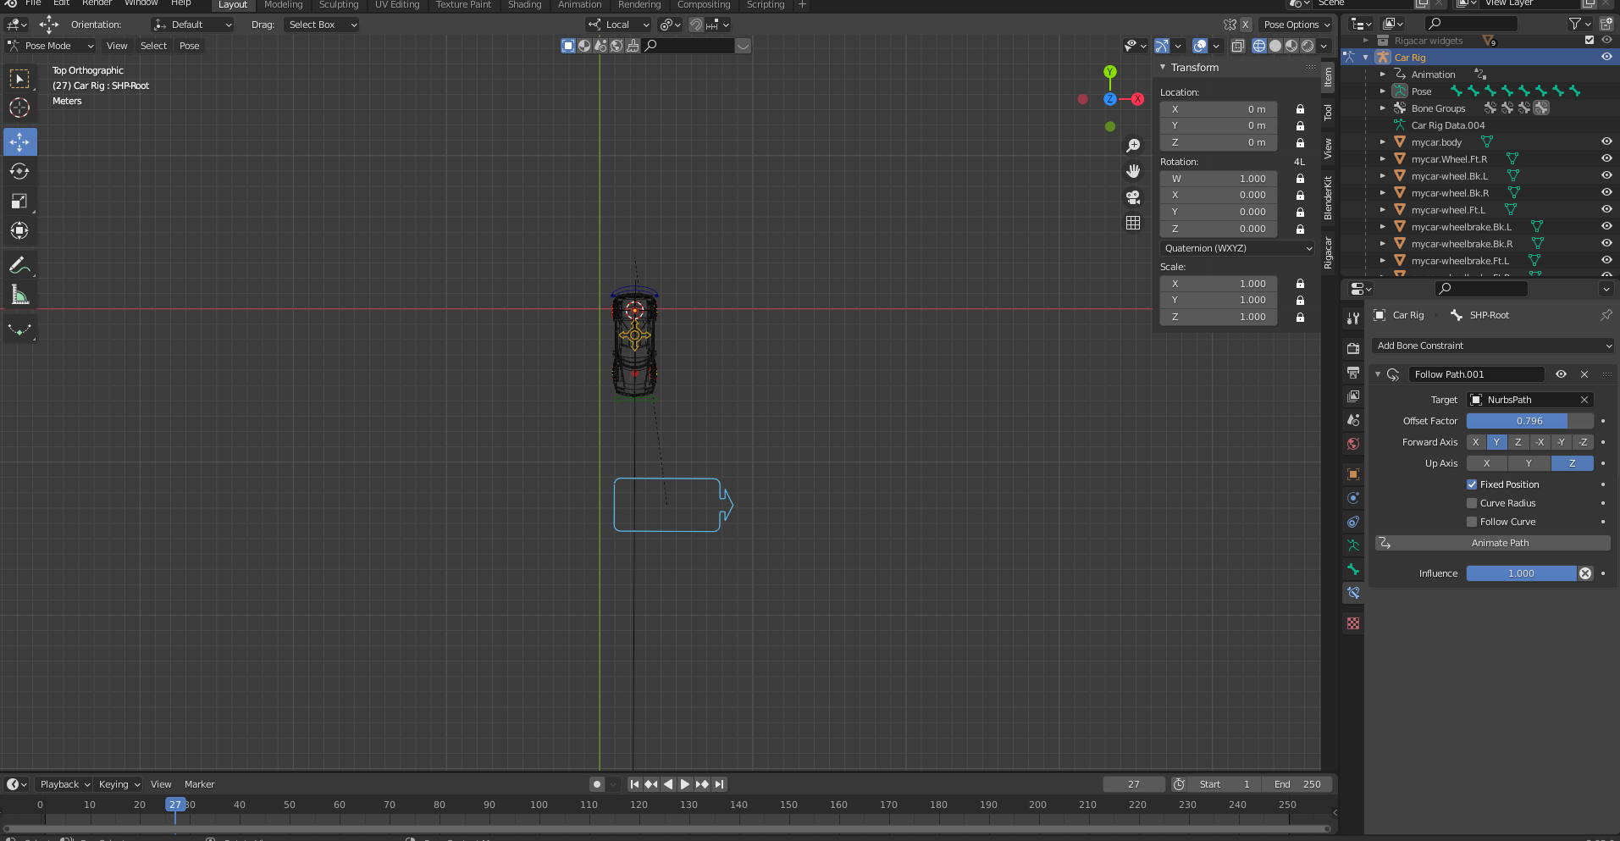Adjust the Influence slider
The image size is (1620, 841).
1521,573
